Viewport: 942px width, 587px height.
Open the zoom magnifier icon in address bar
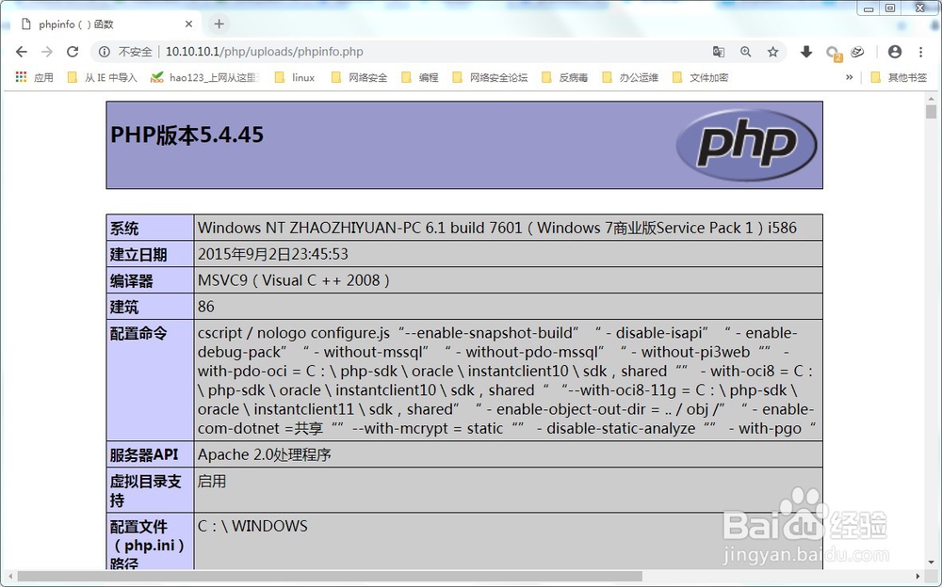(745, 52)
